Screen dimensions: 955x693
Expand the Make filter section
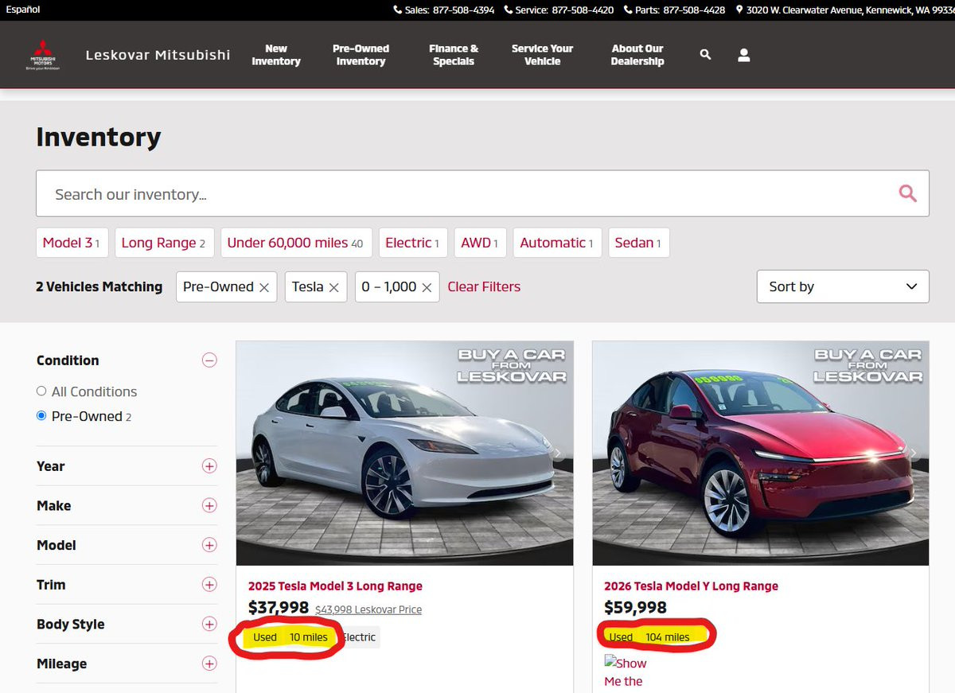(x=209, y=505)
